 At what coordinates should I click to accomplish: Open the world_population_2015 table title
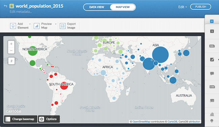pos(39,6)
